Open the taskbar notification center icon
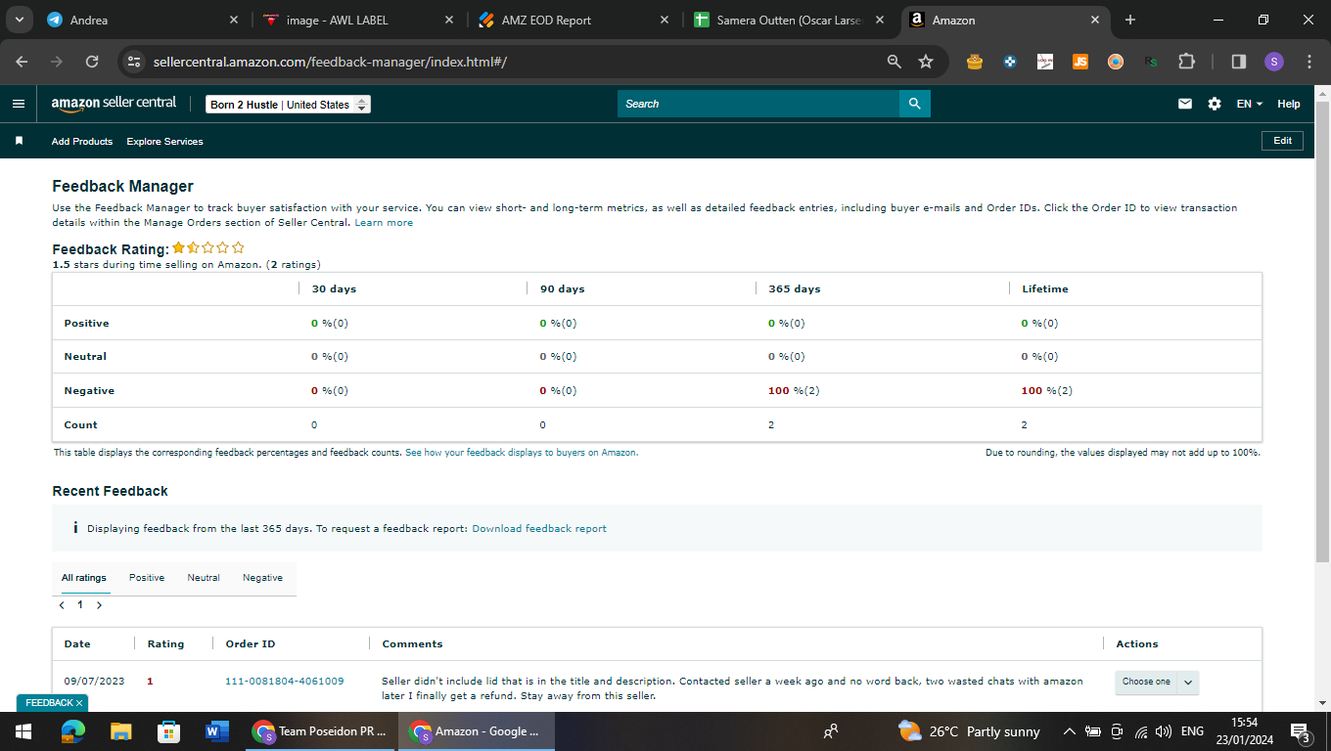This screenshot has height=751, width=1331. 1301,731
